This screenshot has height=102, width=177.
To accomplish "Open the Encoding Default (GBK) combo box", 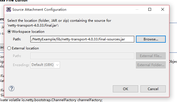I will coord(45,65).
